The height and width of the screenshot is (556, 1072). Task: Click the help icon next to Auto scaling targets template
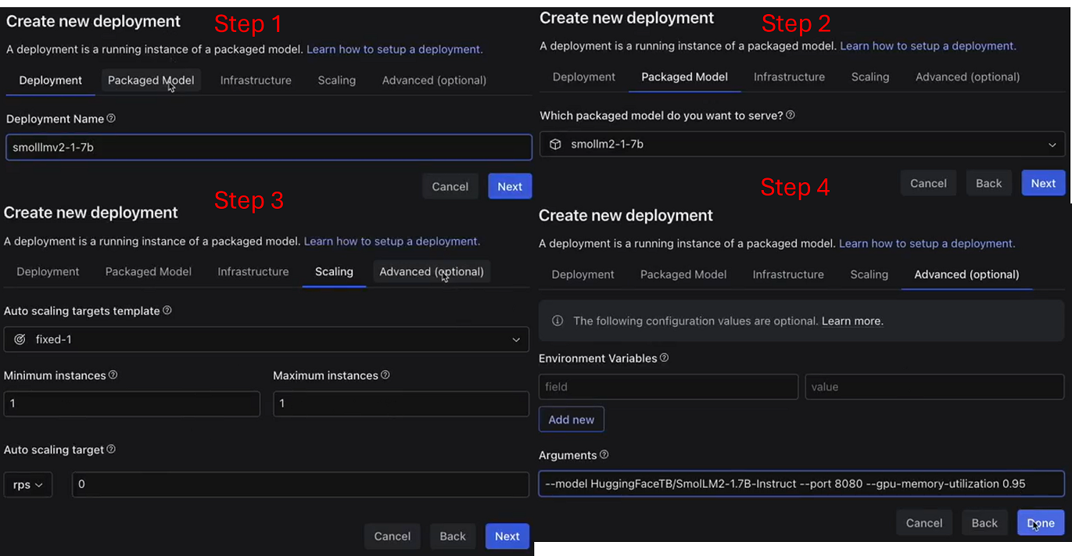click(x=166, y=310)
